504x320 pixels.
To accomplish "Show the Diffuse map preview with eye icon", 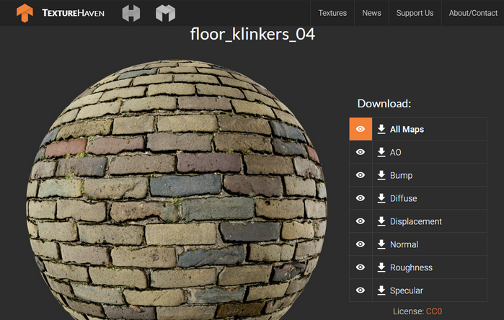I will pos(361,198).
